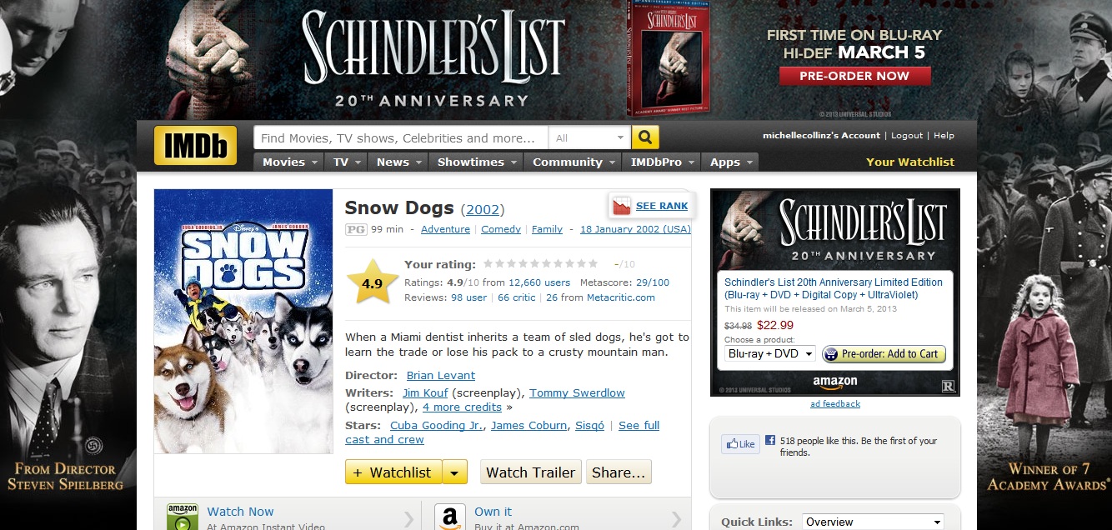
Task: Rate the movie ten stars
Action: pyautogui.click(x=593, y=264)
